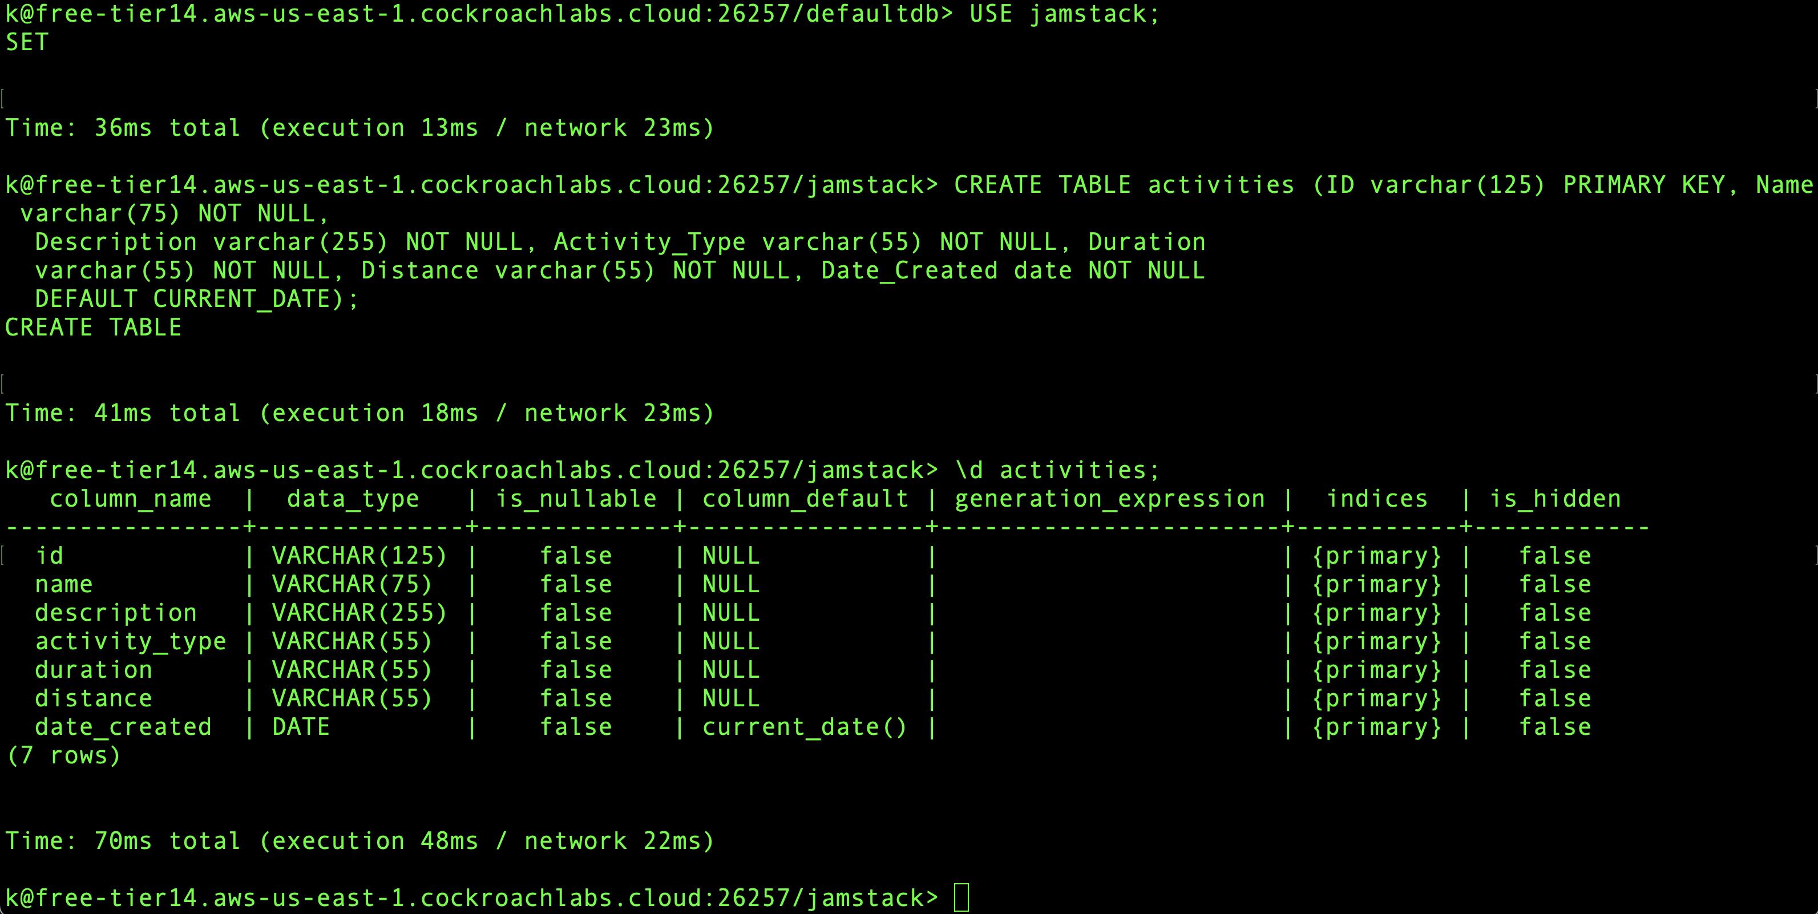Click the "activity_type" column name row

pos(131,641)
